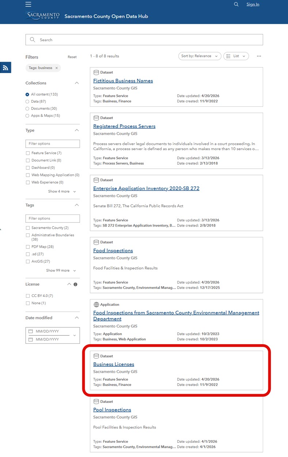The image size is (288, 457).
Task: Check the Web Experience type filter
Action: (28, 182)
